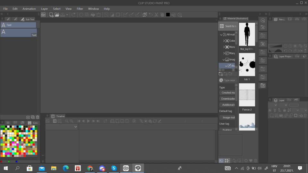The height and width of the screenshot is (173, 308).
Task: Open the Filter menu
Action: (x=80, y=9)
